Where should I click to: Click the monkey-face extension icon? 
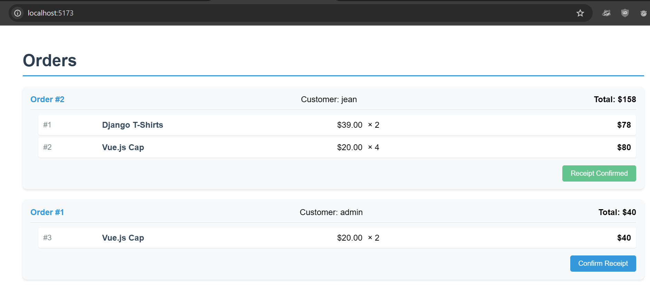pyautogui.click(x=643, y=13)
